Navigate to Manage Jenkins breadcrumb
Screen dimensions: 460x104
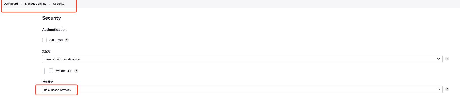click(x=35, y=4)
